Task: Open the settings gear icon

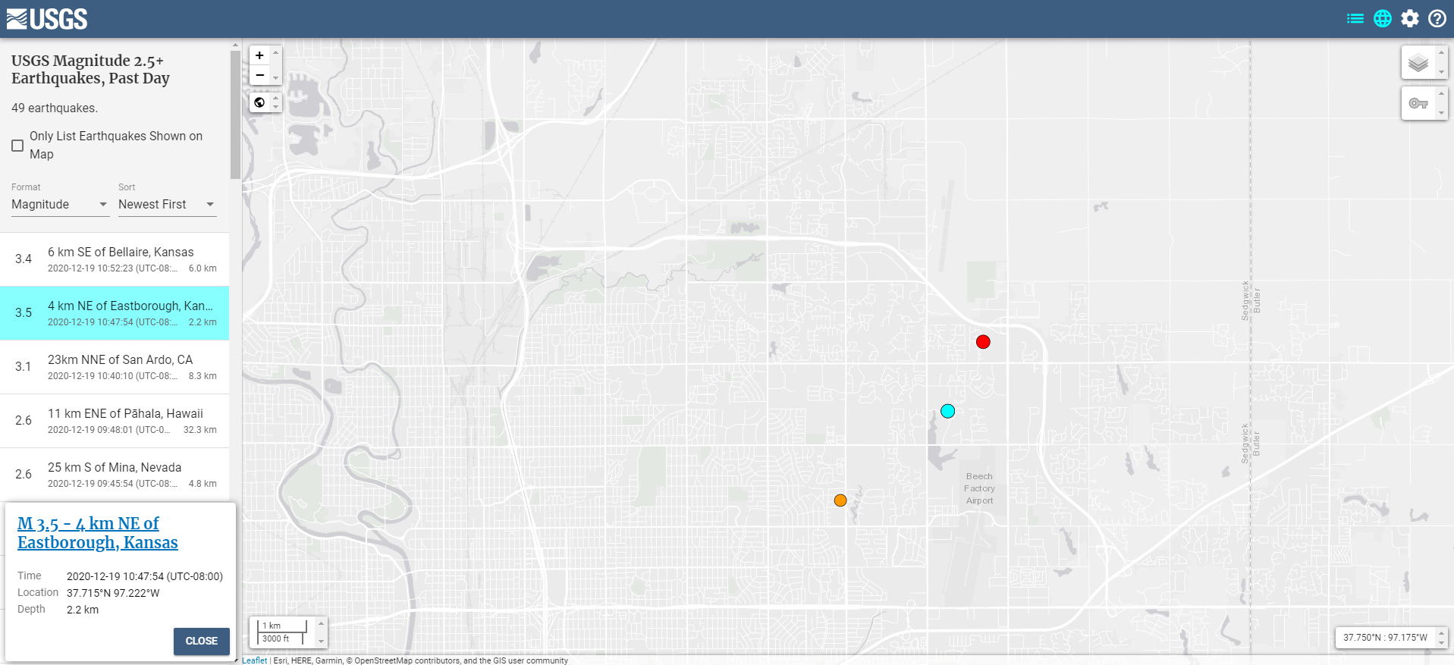Action: point(1410,19)
